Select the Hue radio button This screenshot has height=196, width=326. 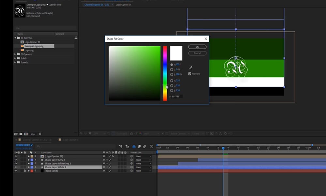(172, 65)
